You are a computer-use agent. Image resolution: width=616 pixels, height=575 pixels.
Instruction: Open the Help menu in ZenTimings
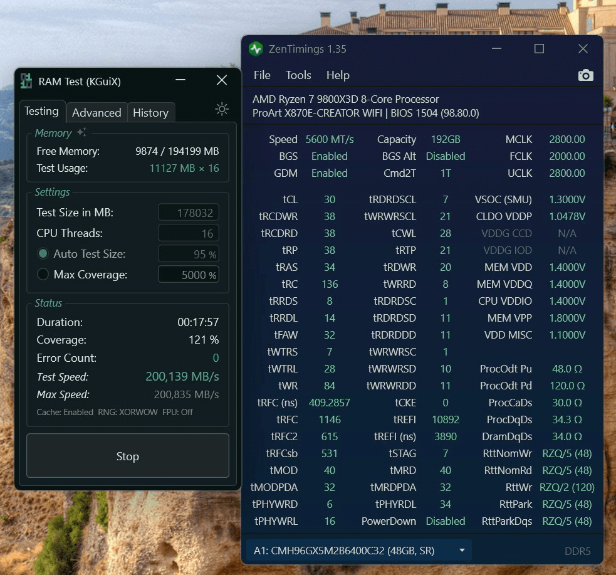click(x=338, y=75)
